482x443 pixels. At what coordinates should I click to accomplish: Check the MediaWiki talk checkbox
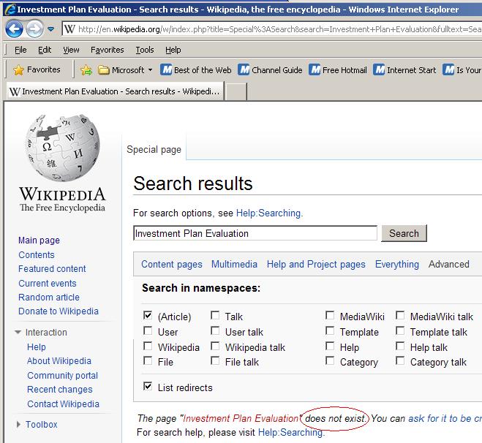[x=400, y=315]
